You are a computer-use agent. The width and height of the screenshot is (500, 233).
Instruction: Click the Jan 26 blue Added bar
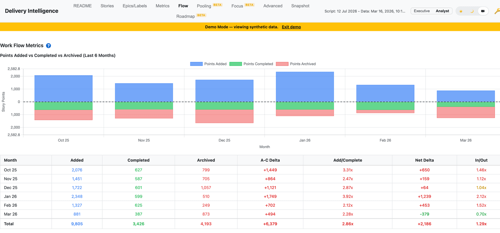click(305, 87)
